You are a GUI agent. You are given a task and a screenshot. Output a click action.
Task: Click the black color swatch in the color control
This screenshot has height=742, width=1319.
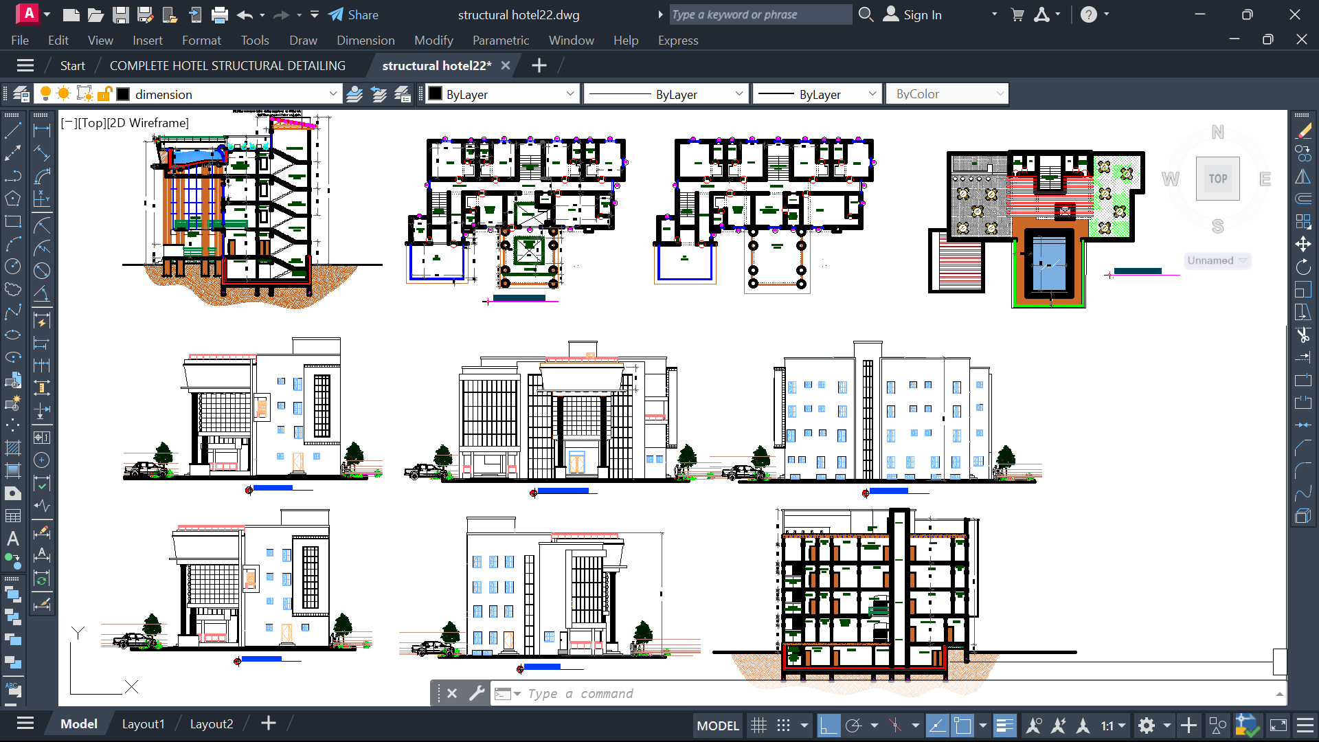(435, 93)
